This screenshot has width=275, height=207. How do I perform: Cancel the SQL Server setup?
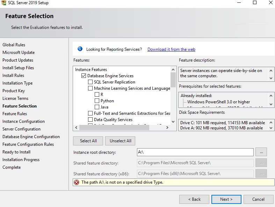(x=258, y=199)
